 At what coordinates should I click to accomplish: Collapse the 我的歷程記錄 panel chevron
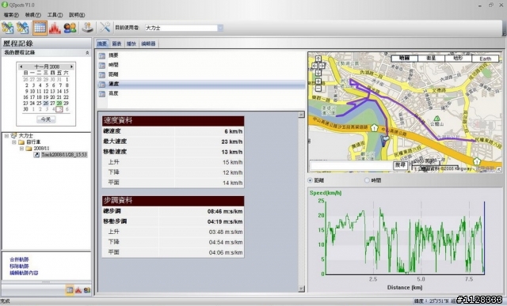click(87, 53)
